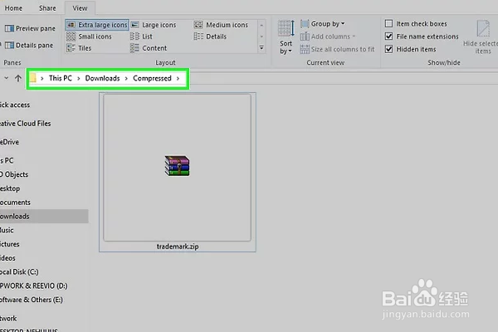Toggle the Details pane
The height and width of the screenshot is (332, 498).
click(29, 45)
